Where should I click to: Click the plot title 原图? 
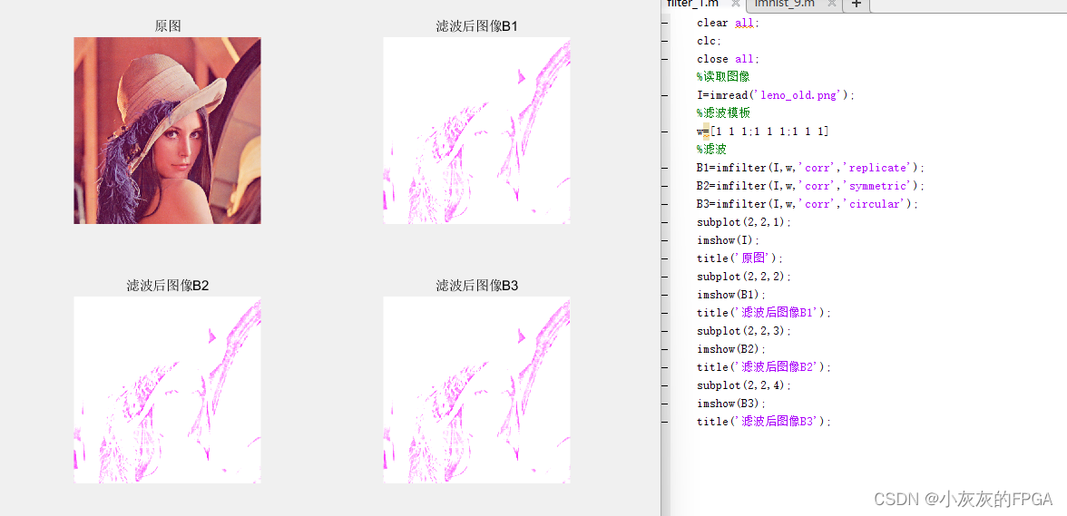coord(167,26)
